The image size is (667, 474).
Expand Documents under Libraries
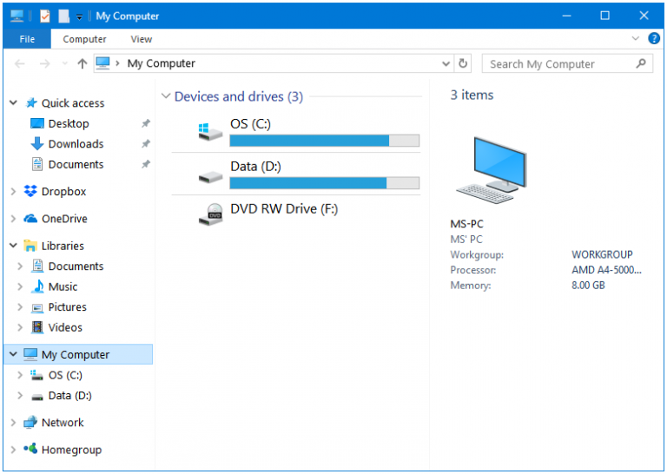(20, 267)
